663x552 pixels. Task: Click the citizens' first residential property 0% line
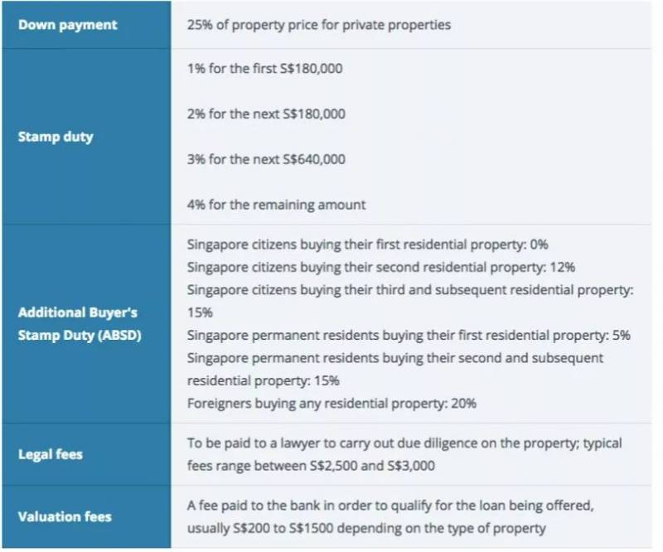tap(368, 245)
